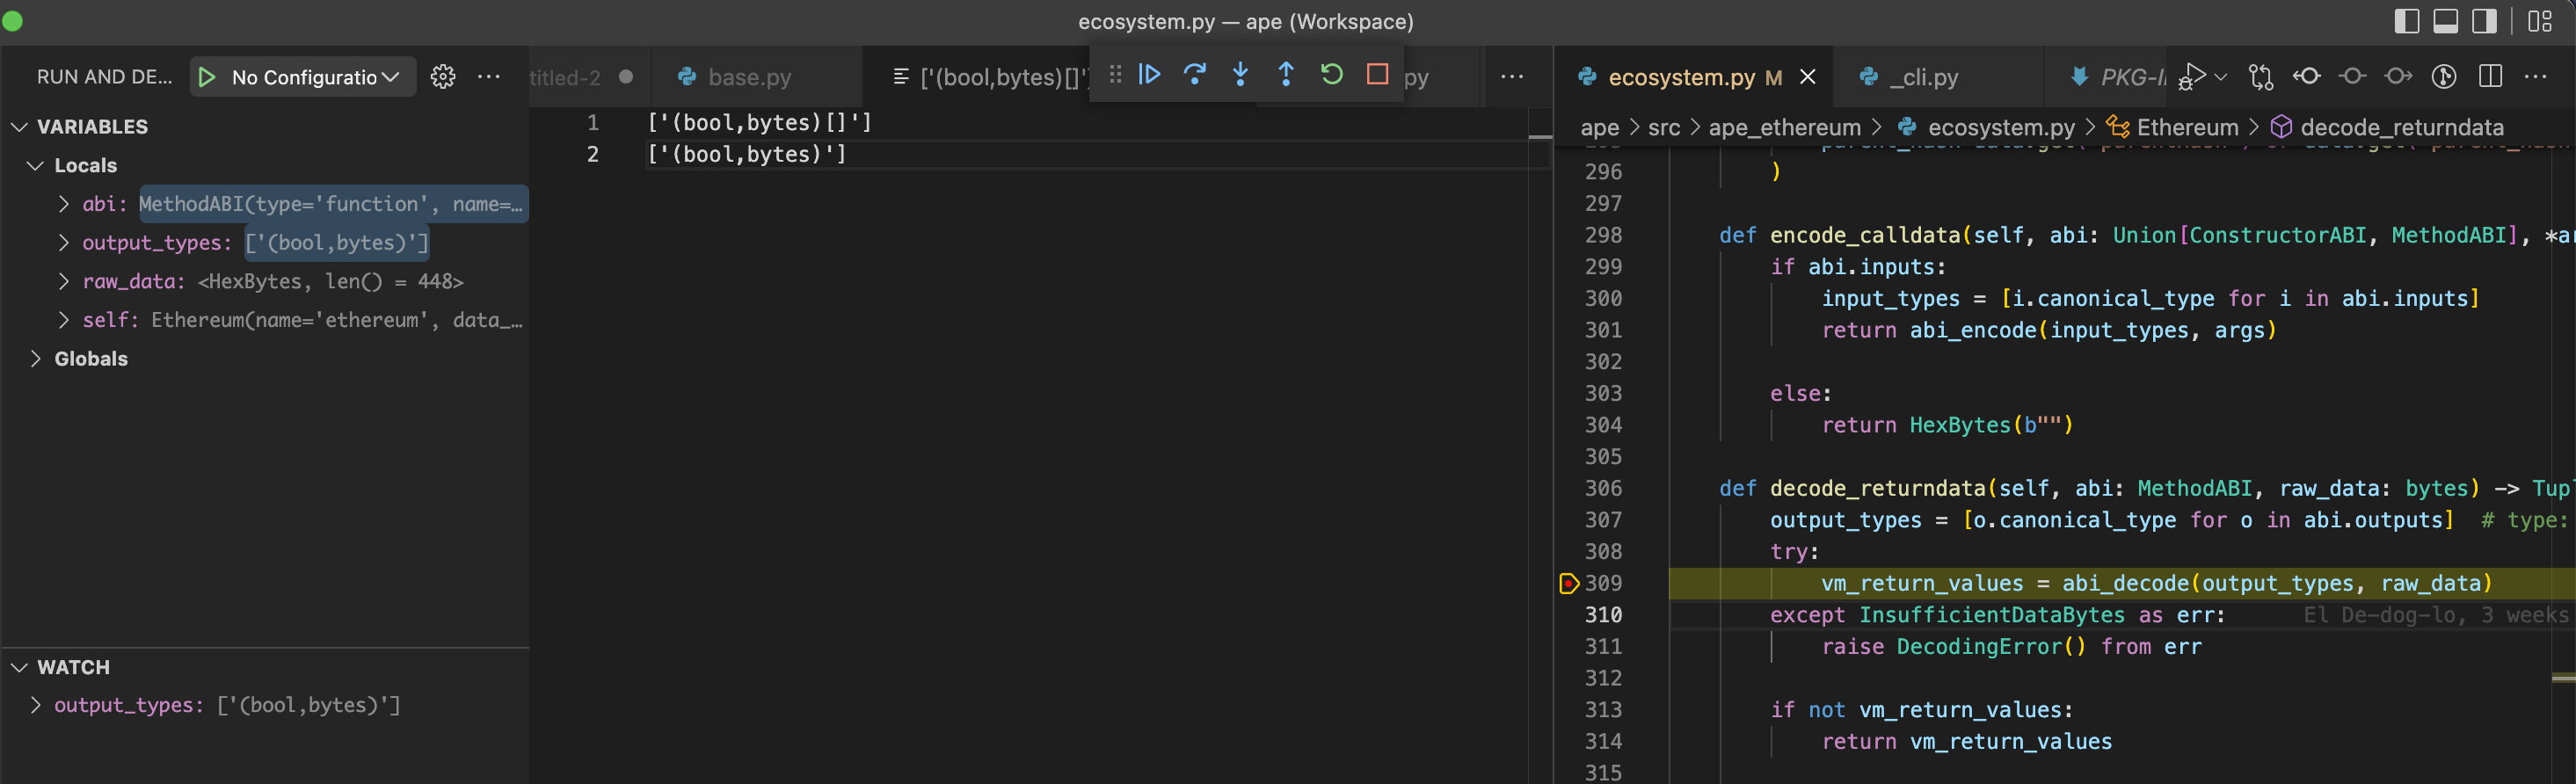Toggle file blame annotations
The image size is (2576, 784).
(2444, 77)
